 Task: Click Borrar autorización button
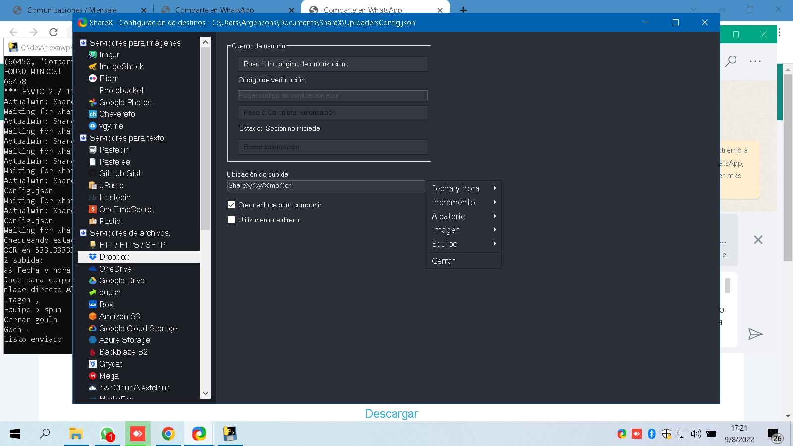point(333,147)
